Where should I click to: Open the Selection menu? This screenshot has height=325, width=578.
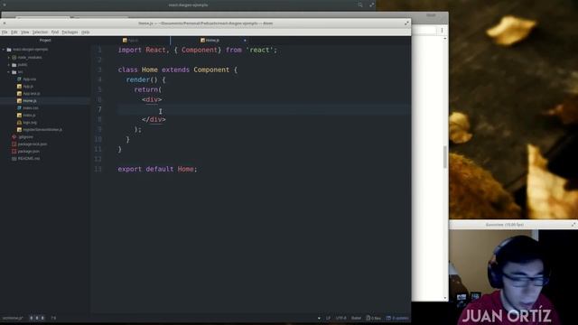(x=40, y=32)
